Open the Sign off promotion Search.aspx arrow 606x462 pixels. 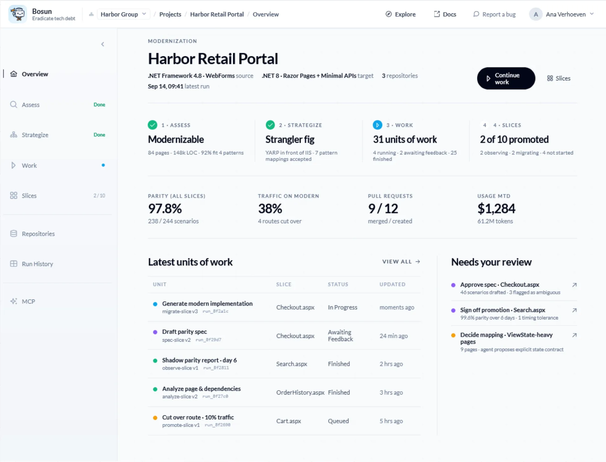pos(574,310)
